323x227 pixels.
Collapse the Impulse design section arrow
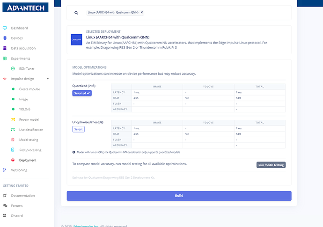pyautogui.click(x=48, y=79)
